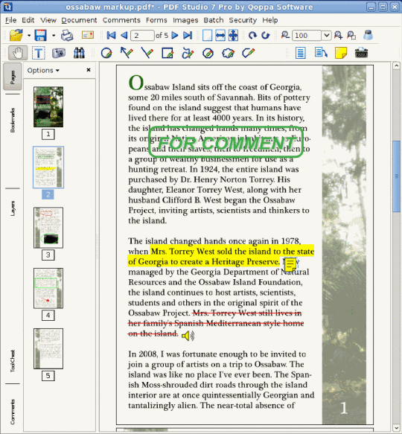Switch to the Pages side tab
Screen dimensions: 402x434
(13, 77)
